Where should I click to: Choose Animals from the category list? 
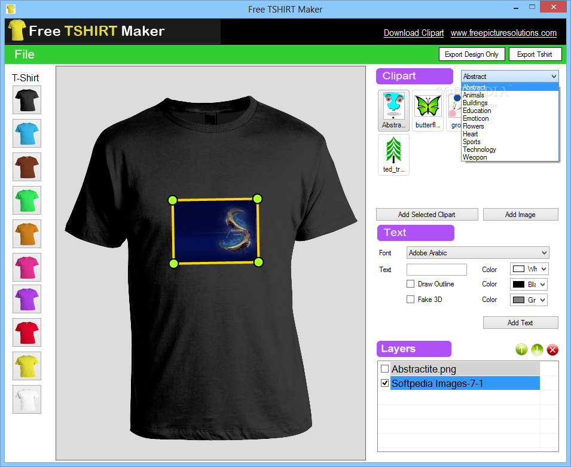[x=510, y=95]
